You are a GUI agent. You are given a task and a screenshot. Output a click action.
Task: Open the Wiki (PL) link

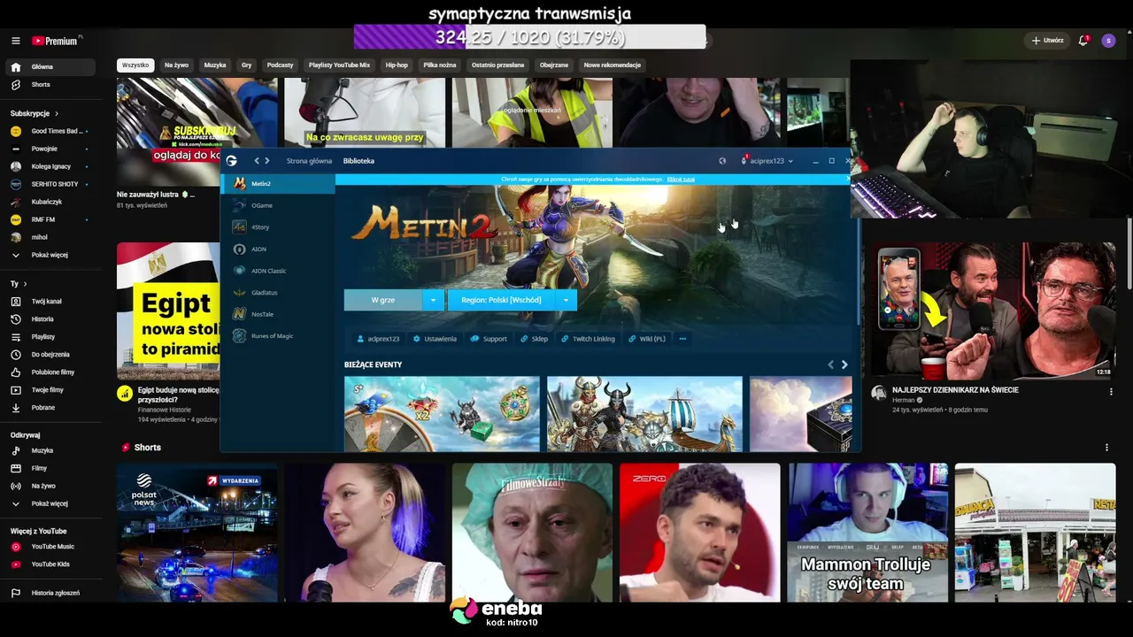point(646,339)
